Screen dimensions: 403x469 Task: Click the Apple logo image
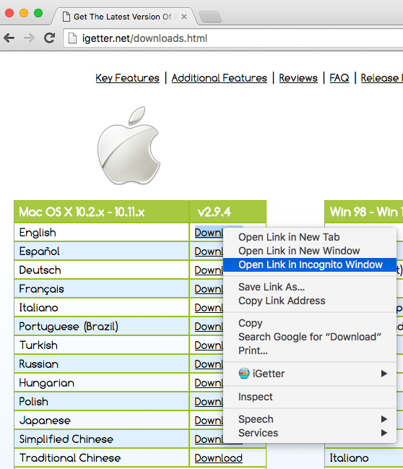coord(129,145)
